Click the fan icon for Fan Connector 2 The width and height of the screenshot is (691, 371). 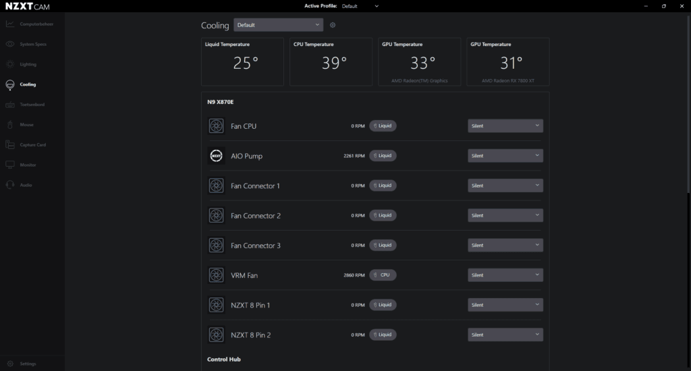(216, 215)
